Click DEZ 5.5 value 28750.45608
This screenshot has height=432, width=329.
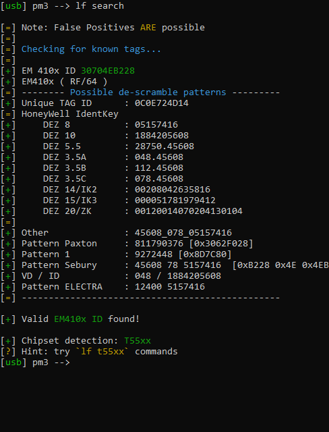tap(164, 146)
